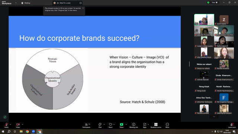Select Alma Else Tambunan's participant tile

click(x=204, y=98)
